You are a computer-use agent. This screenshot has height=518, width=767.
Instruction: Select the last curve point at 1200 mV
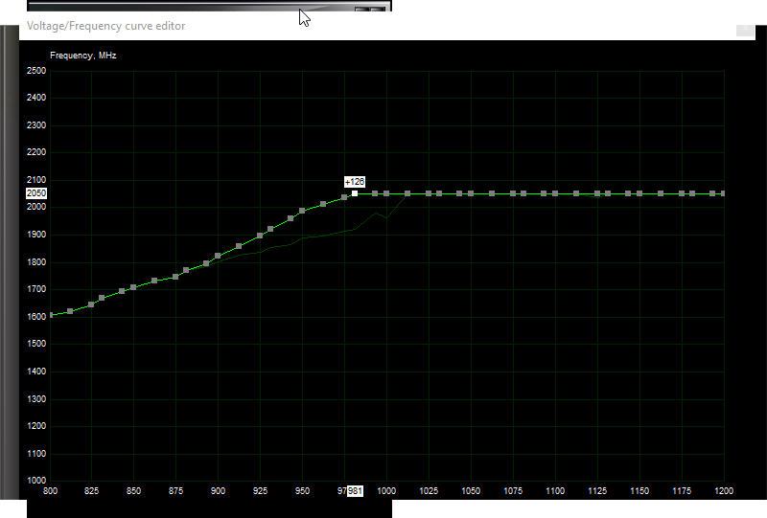point(723,193)
